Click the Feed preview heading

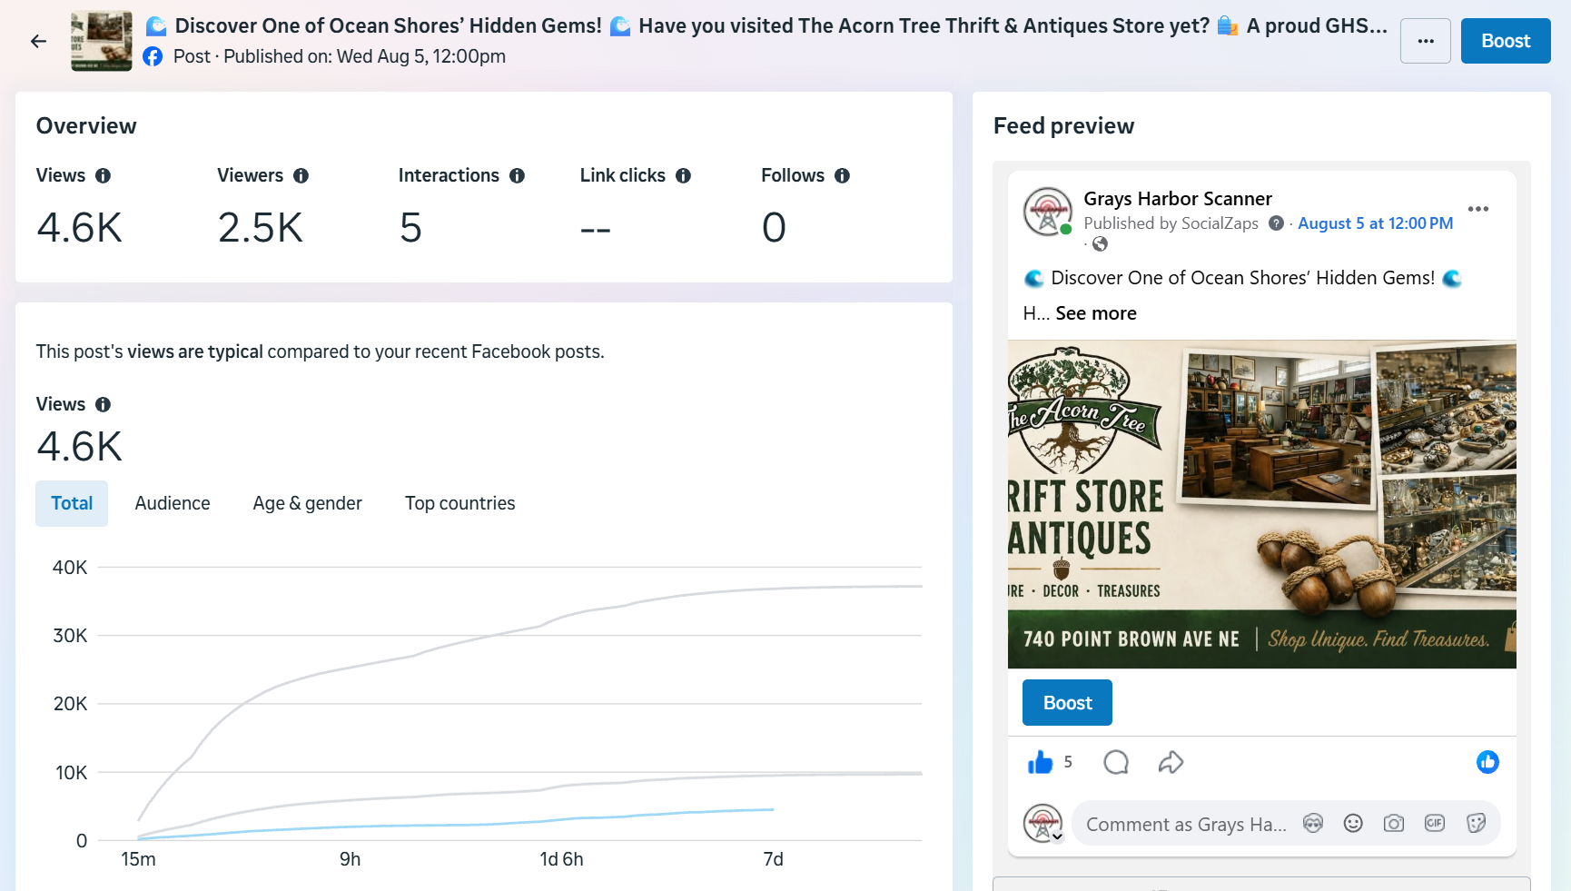click(x=1063, y=126)
